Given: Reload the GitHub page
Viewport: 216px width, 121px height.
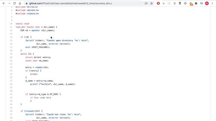Looking at the screenshot, I should tap(15, 3).
